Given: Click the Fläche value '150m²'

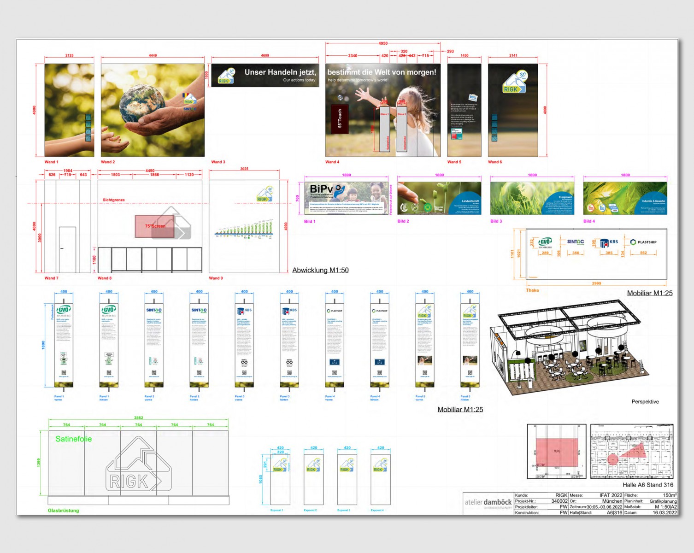Looking at the screenshot, I should click(x=670, y=495).
